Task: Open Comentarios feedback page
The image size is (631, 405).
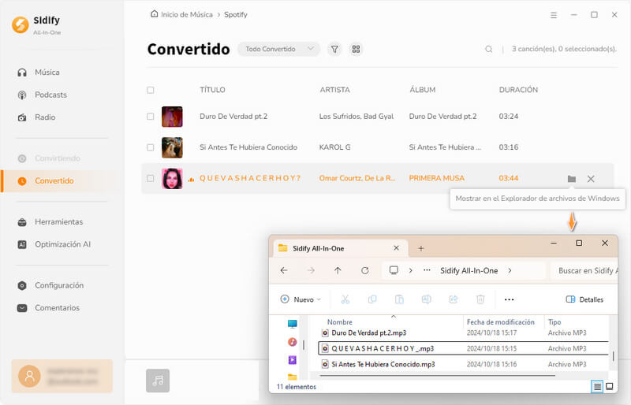Action: coord(49,308)
